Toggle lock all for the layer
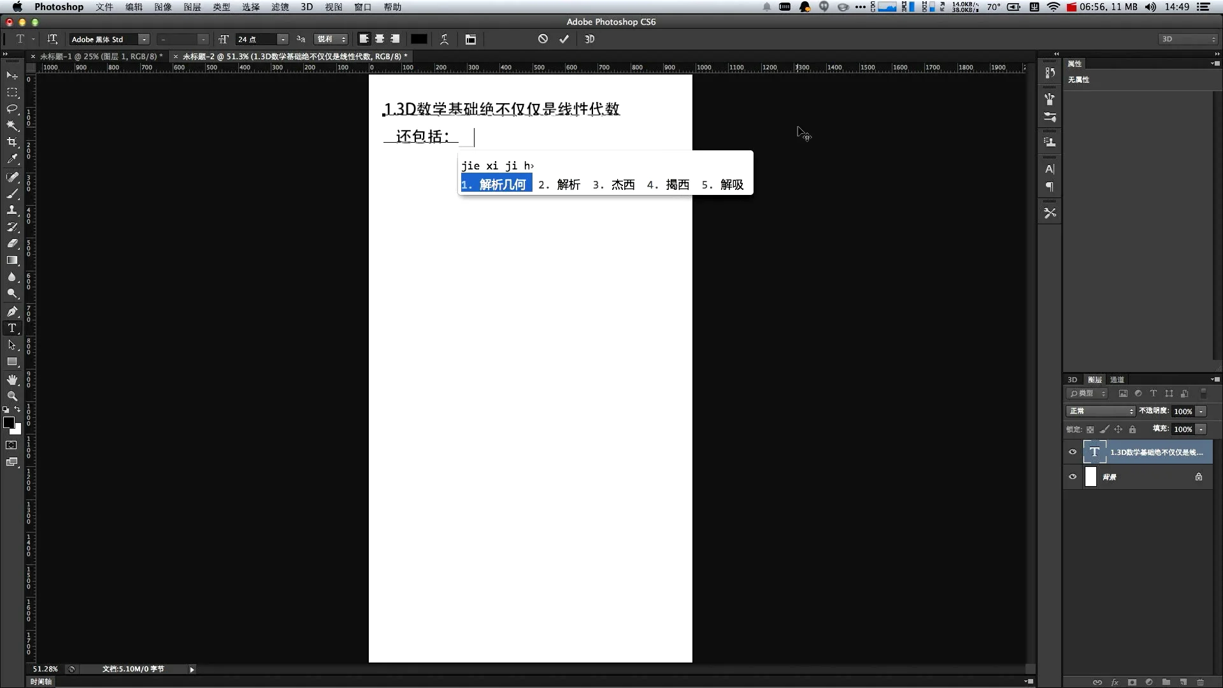 pos(1133,429)
